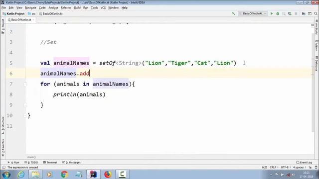This screenshot has height=179, width=319.
Task: Open the Refactor menu
Action: pyautogui.click(x=66, y=8)
